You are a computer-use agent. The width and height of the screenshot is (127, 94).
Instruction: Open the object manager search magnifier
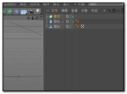(x=109, y=10)
